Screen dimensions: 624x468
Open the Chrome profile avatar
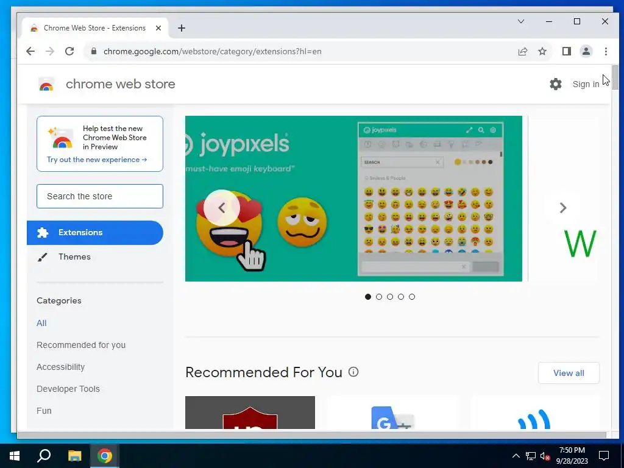pos(586,51)
